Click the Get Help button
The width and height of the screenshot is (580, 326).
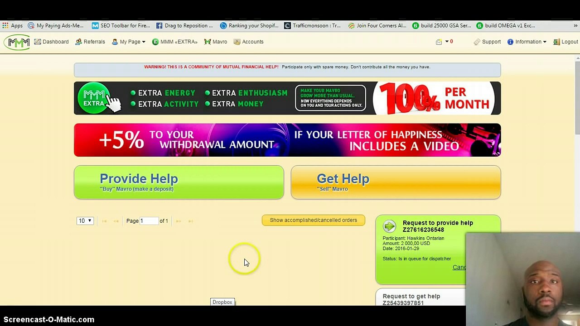click(396, 182)
